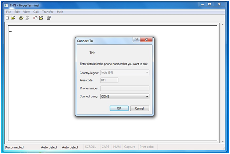Click the first Auto detect status entry

[49, 147]
